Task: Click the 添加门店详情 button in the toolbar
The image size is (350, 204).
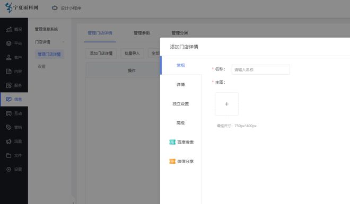Action: coord(101,54)
